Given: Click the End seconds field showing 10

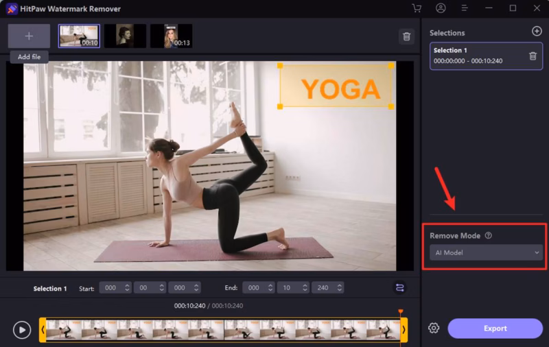Looking at the screenshot, I should 293,287.
